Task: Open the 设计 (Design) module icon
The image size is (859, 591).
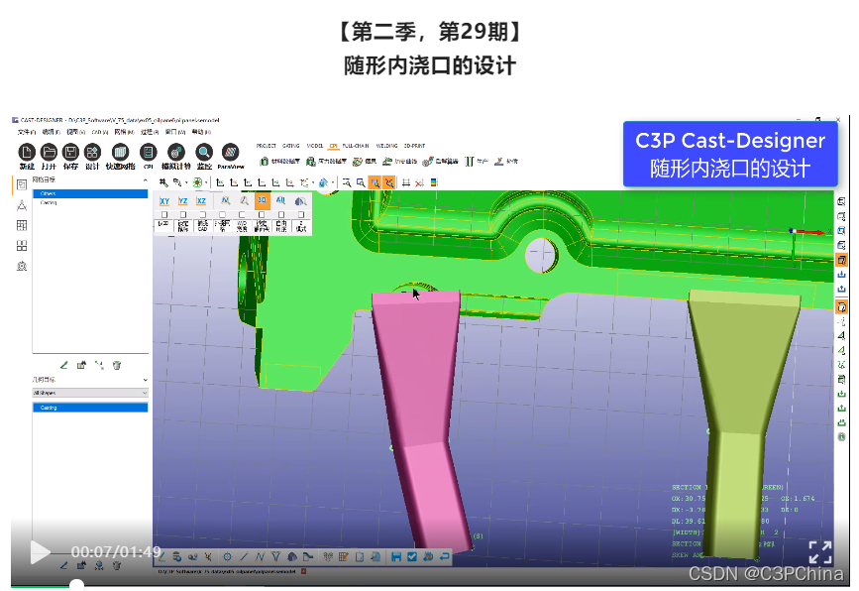Action: coord(92,153)
